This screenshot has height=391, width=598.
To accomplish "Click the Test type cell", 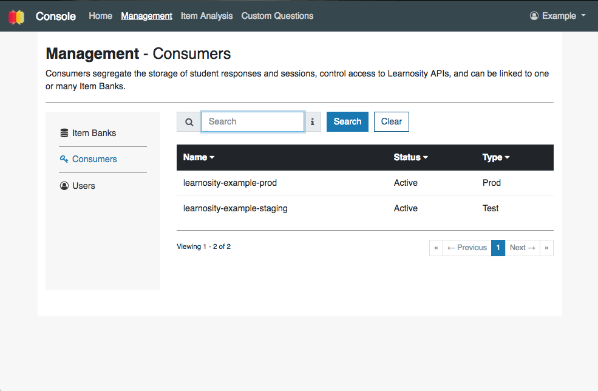I will click(x=491, y=208).
